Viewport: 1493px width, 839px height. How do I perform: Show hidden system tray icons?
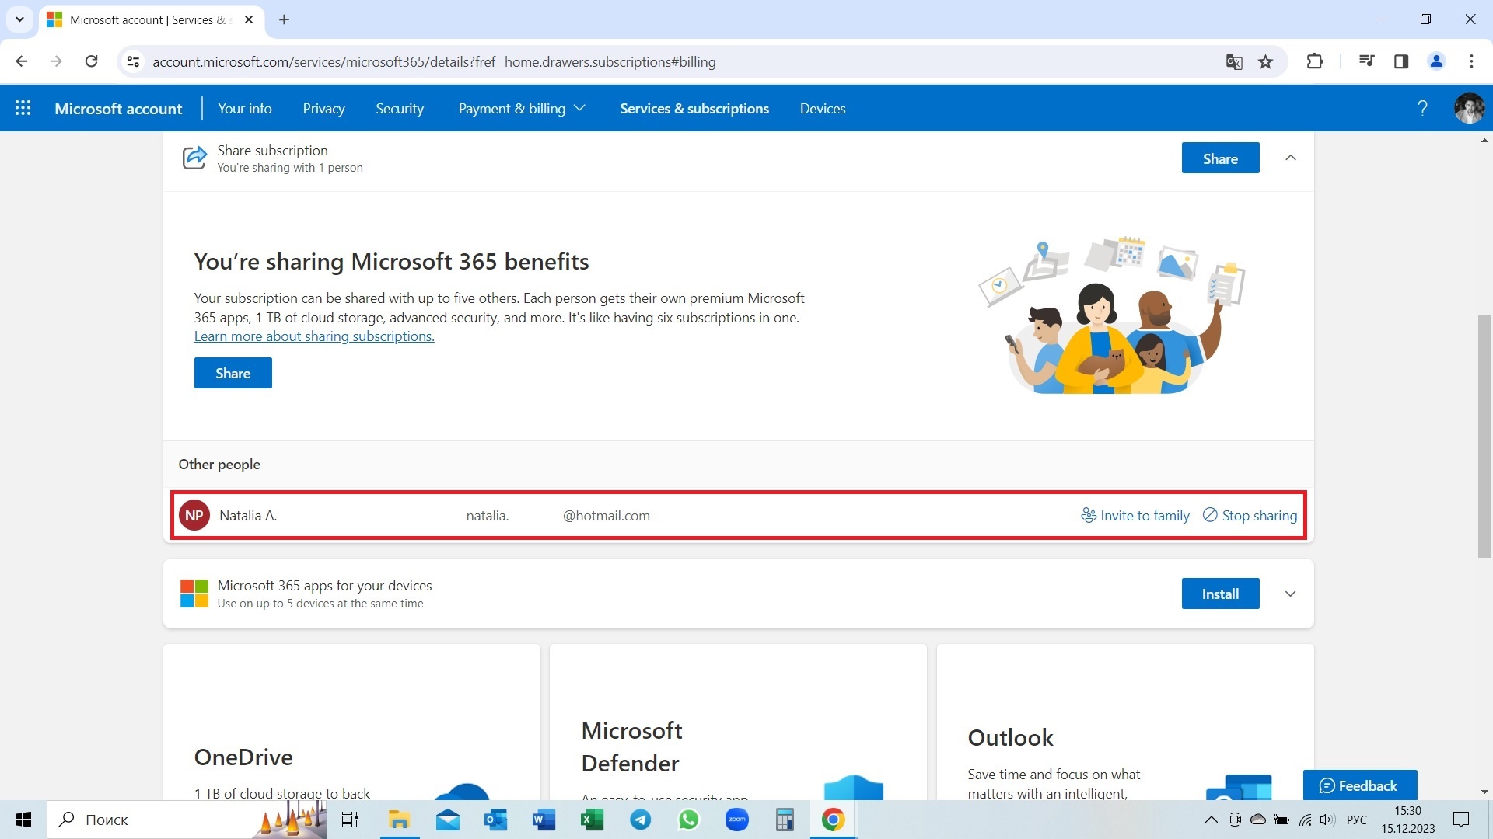[x=1211, y=820]
